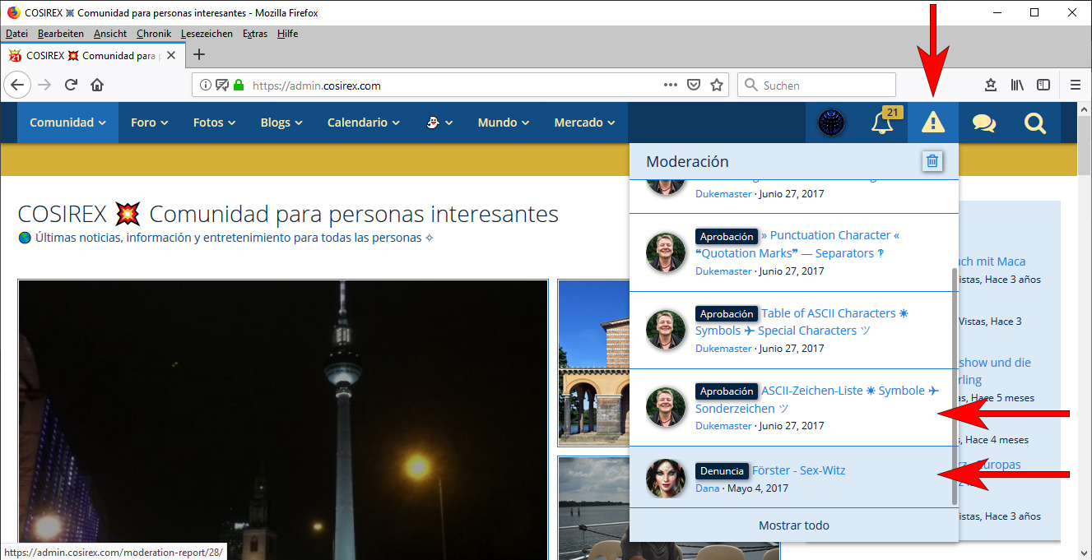
Task: Open the Lesezeichen menu
Action: (x=207, y=34)
